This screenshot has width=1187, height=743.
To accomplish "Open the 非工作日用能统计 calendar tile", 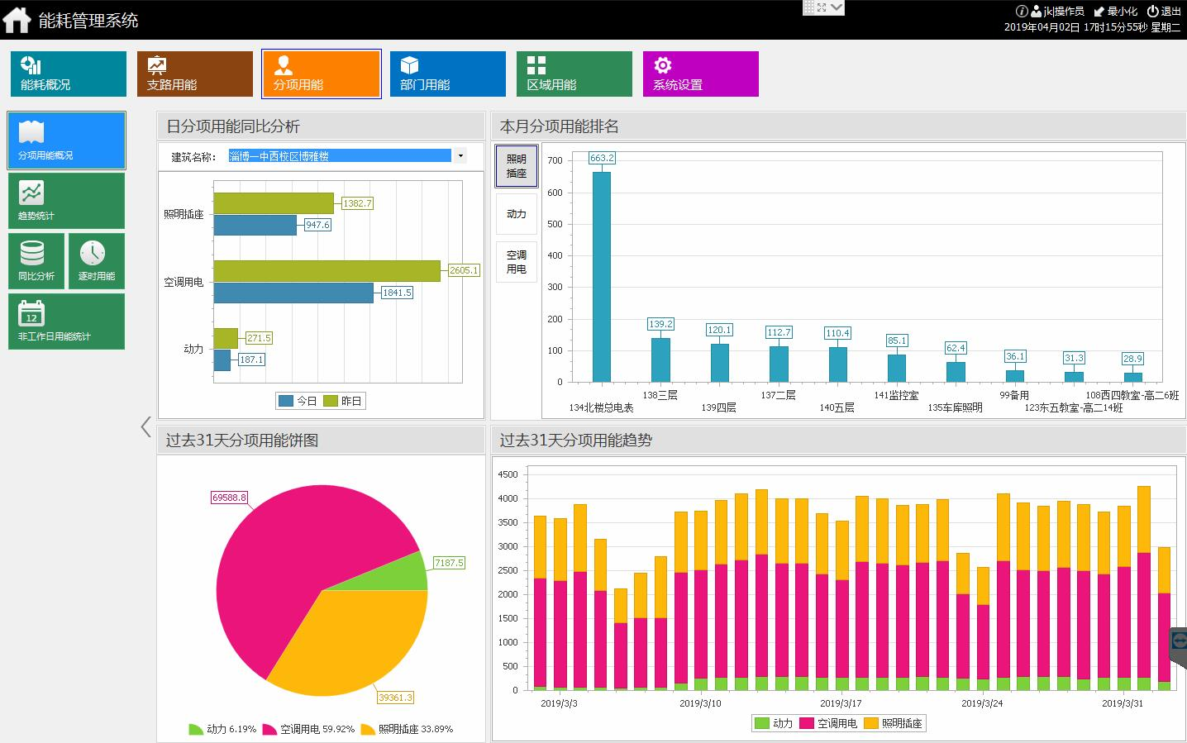I will pyautogui.click(x=67, y=321).
